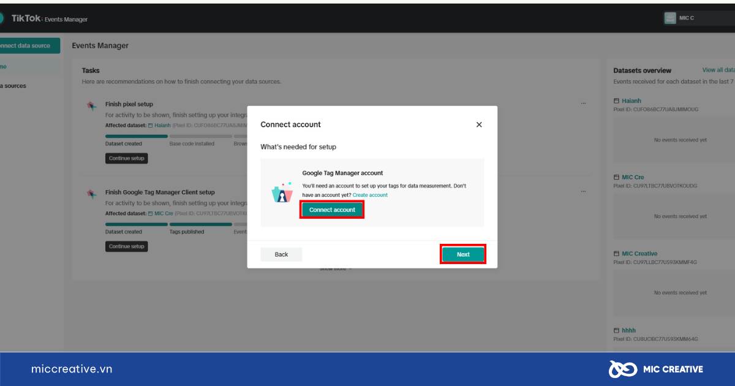Click the What's needed for setup text
Viewport: 735px width, 386px height.
298,147
